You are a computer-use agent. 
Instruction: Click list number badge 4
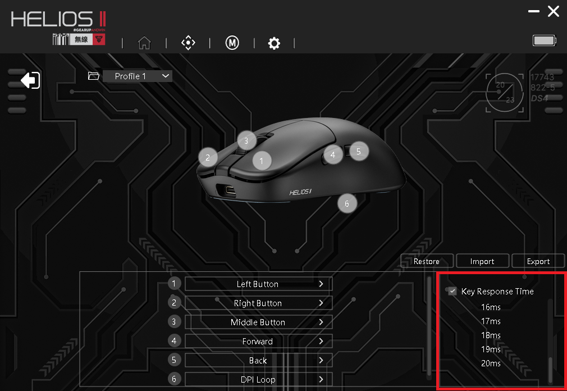tap(174, 341)
